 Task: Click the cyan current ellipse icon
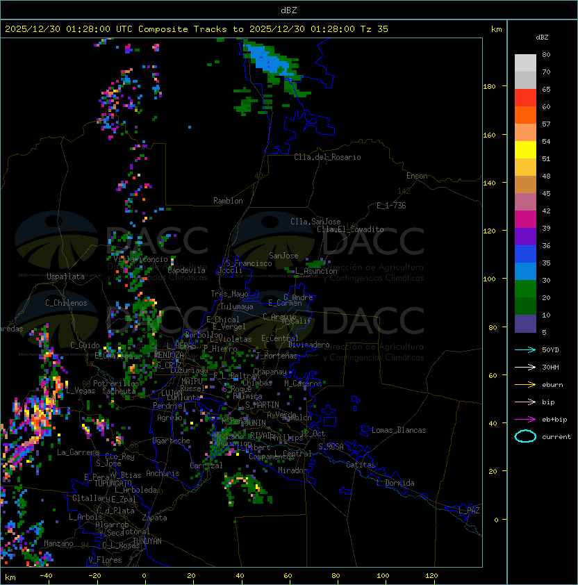[x=525, y=436]
